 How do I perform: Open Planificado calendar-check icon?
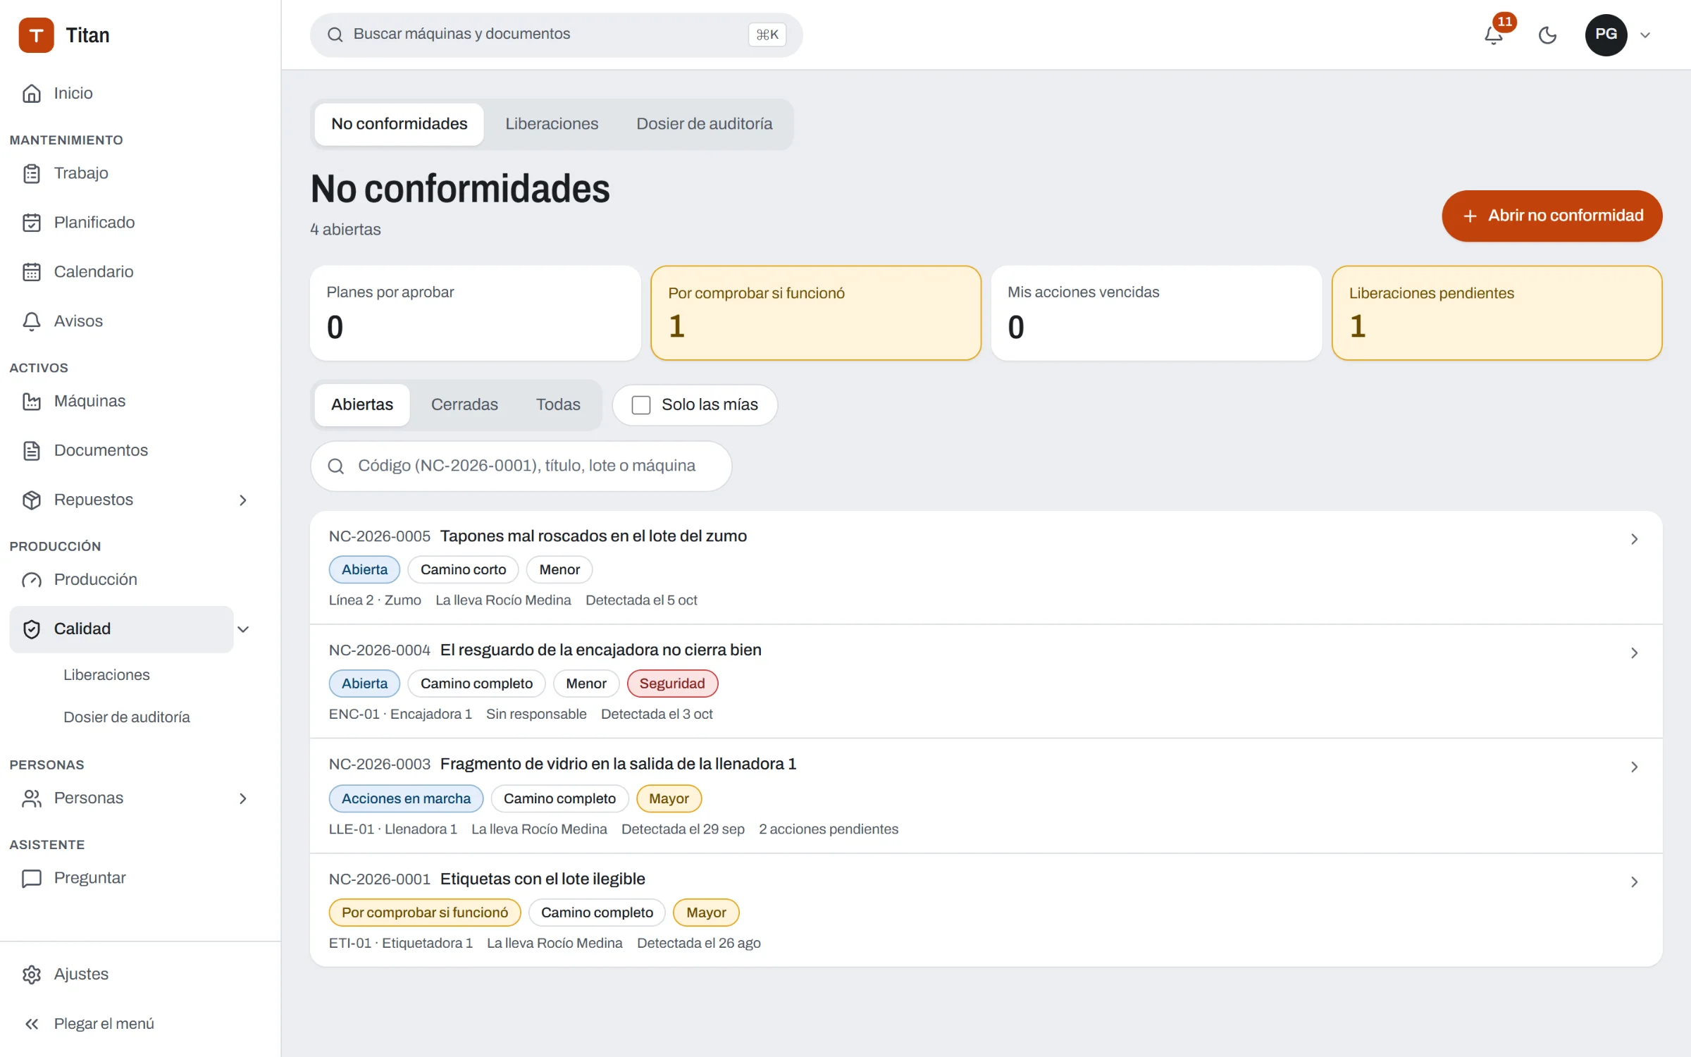pos(32,223)
